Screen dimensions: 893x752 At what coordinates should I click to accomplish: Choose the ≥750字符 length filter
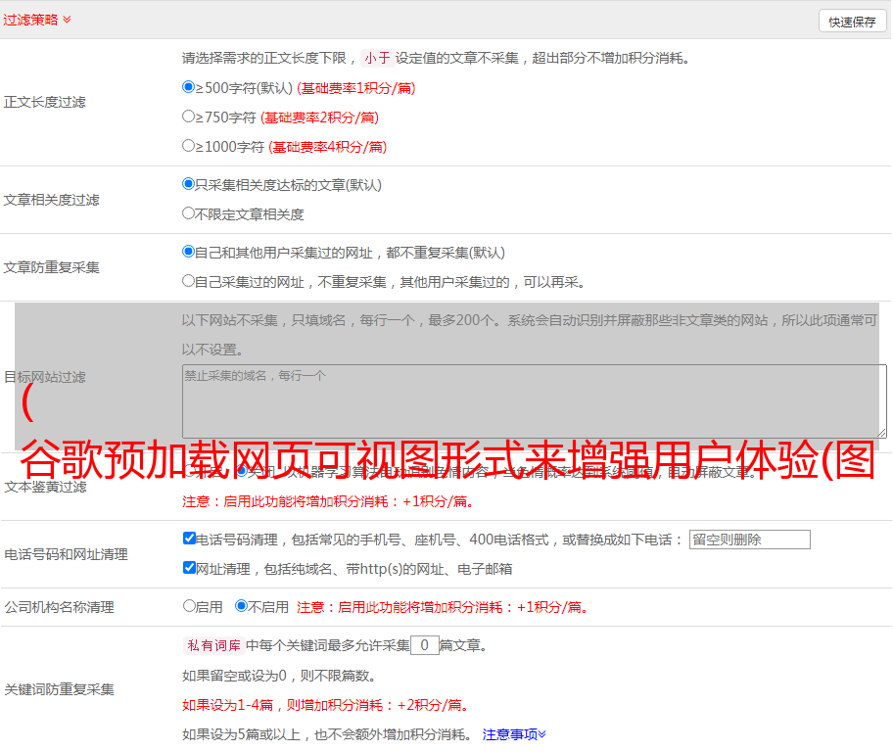click(189, 117)
